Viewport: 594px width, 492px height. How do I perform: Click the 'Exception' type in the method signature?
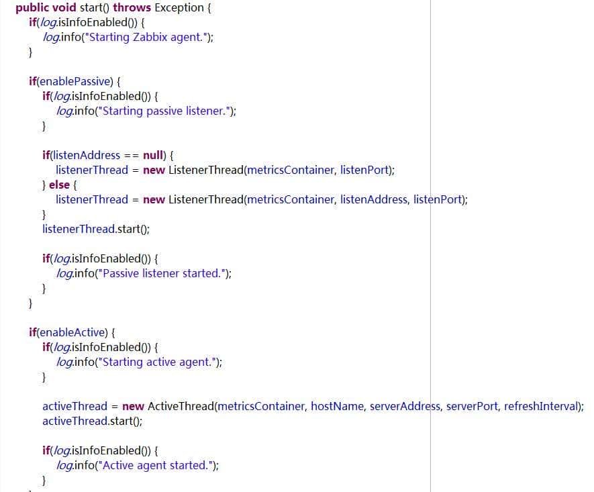click(x=179, y=8)
